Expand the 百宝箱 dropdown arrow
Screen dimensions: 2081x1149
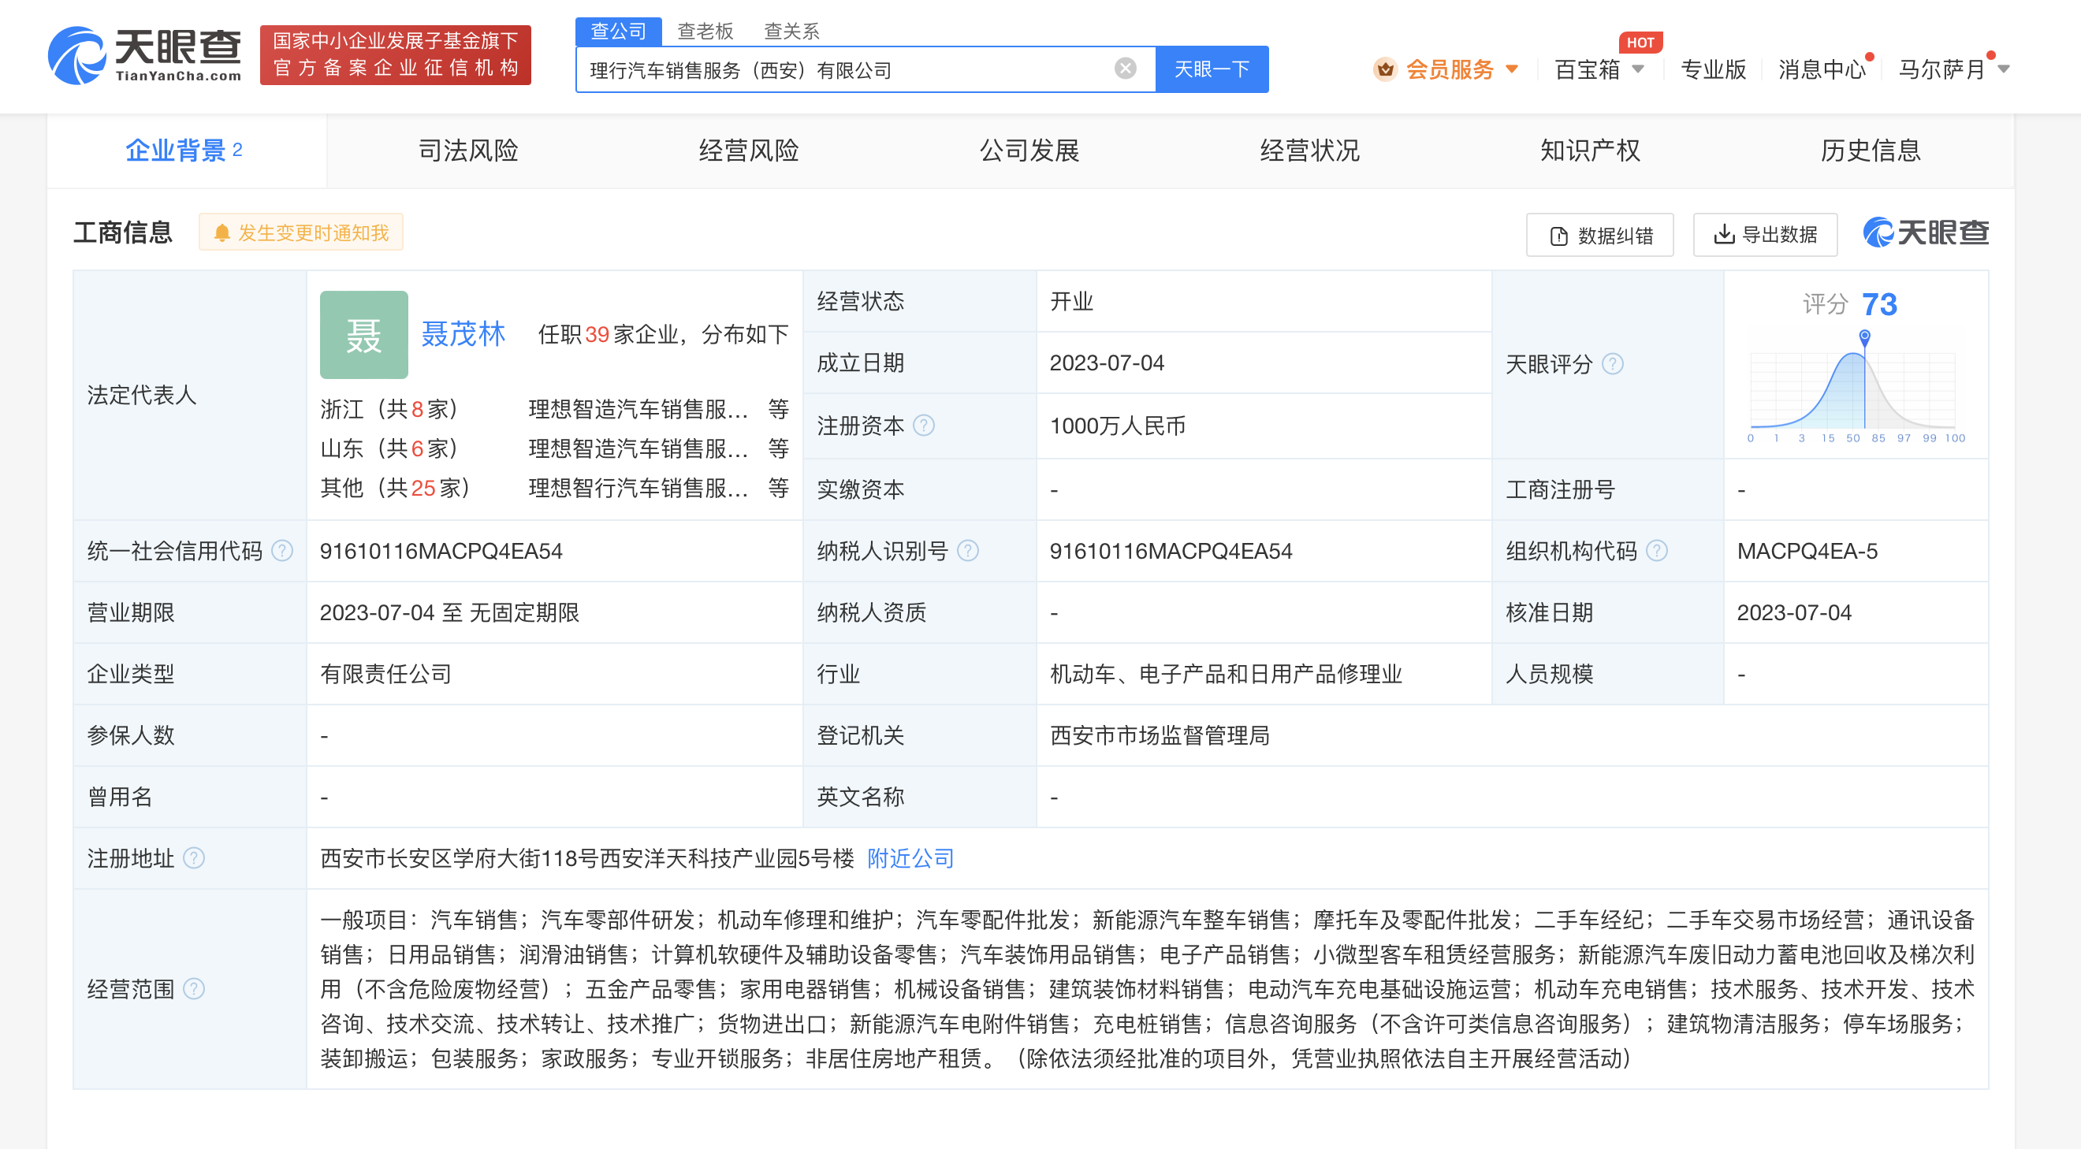click(1637, 69)
